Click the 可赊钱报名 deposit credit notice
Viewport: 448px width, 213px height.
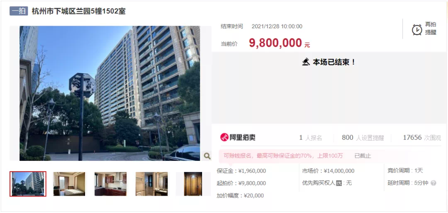pyautogui.click(x=283, y=156)
